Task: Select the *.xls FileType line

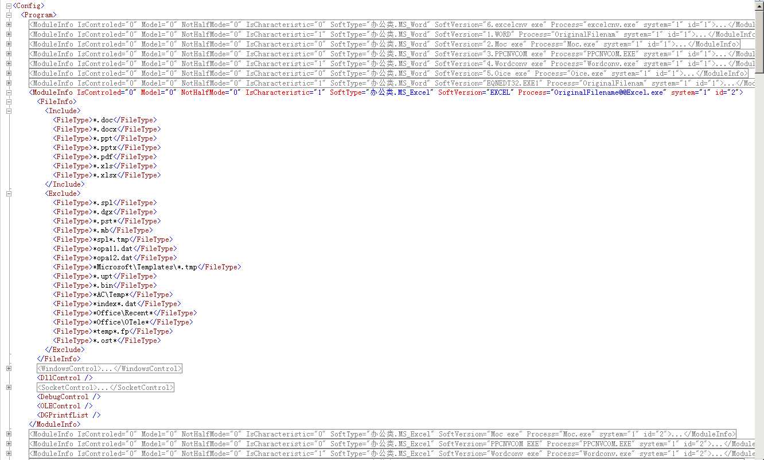Action: tap(105, 166)
